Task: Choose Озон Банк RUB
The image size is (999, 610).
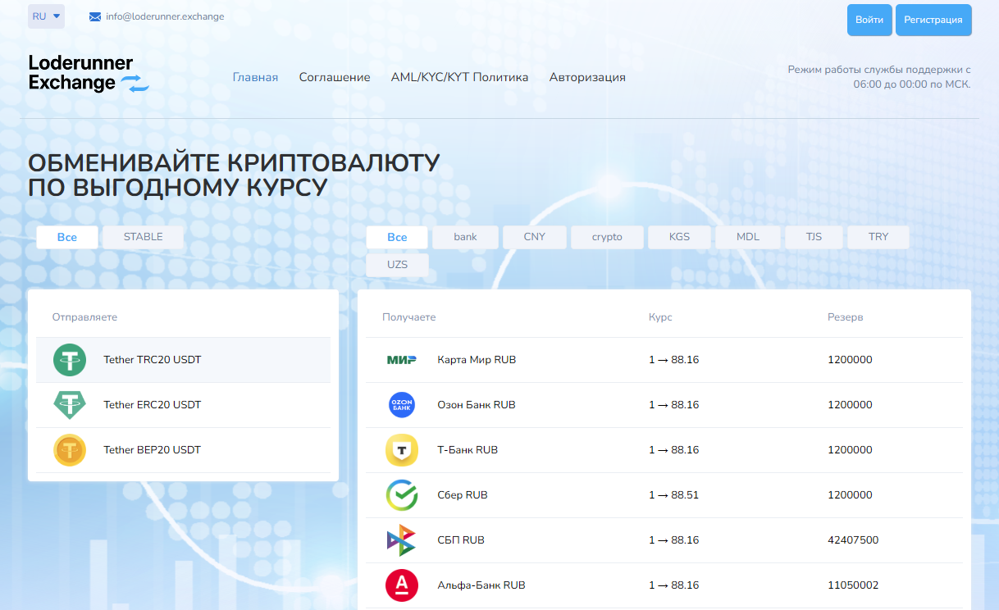Action: [x=477, y=405]
